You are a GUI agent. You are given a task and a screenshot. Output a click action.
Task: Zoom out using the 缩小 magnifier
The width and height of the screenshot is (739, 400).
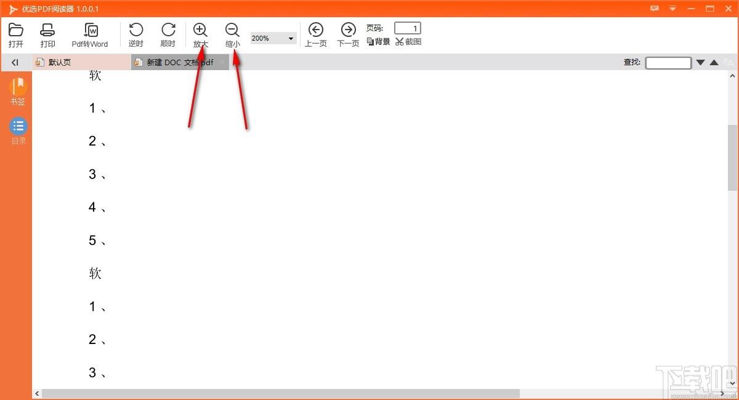point(233,35)
